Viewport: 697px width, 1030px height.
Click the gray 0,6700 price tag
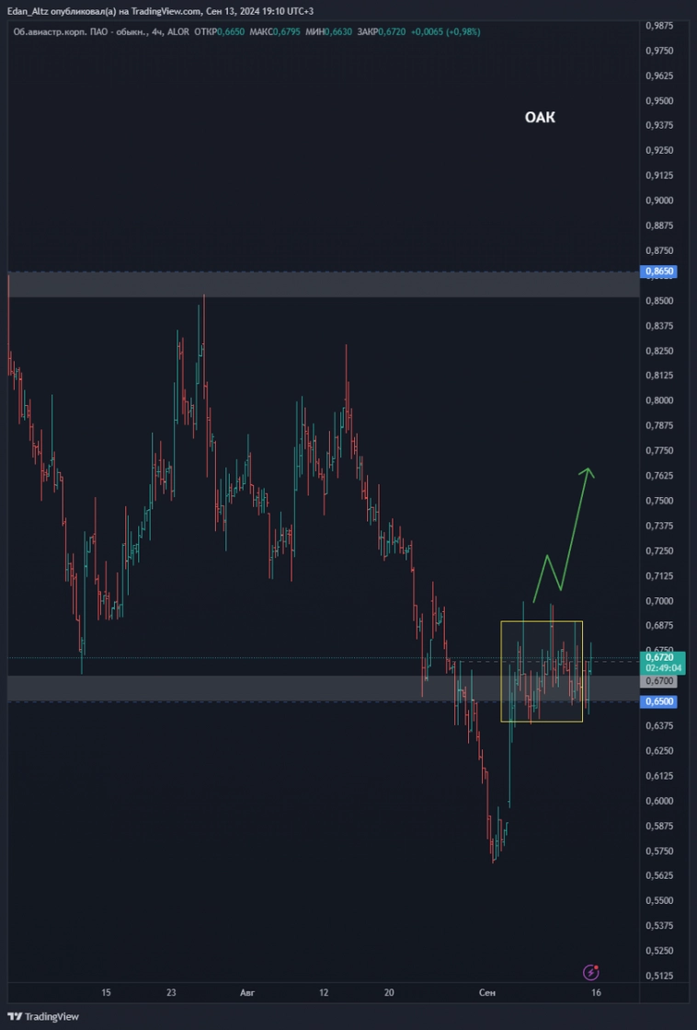tap(659, 680)
